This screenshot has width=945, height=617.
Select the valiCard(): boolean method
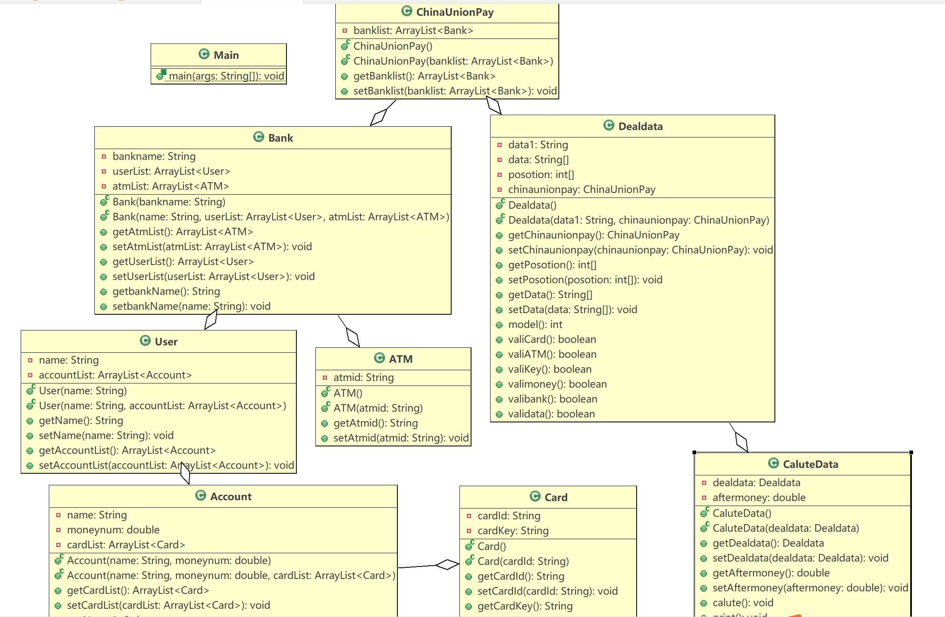552,340
